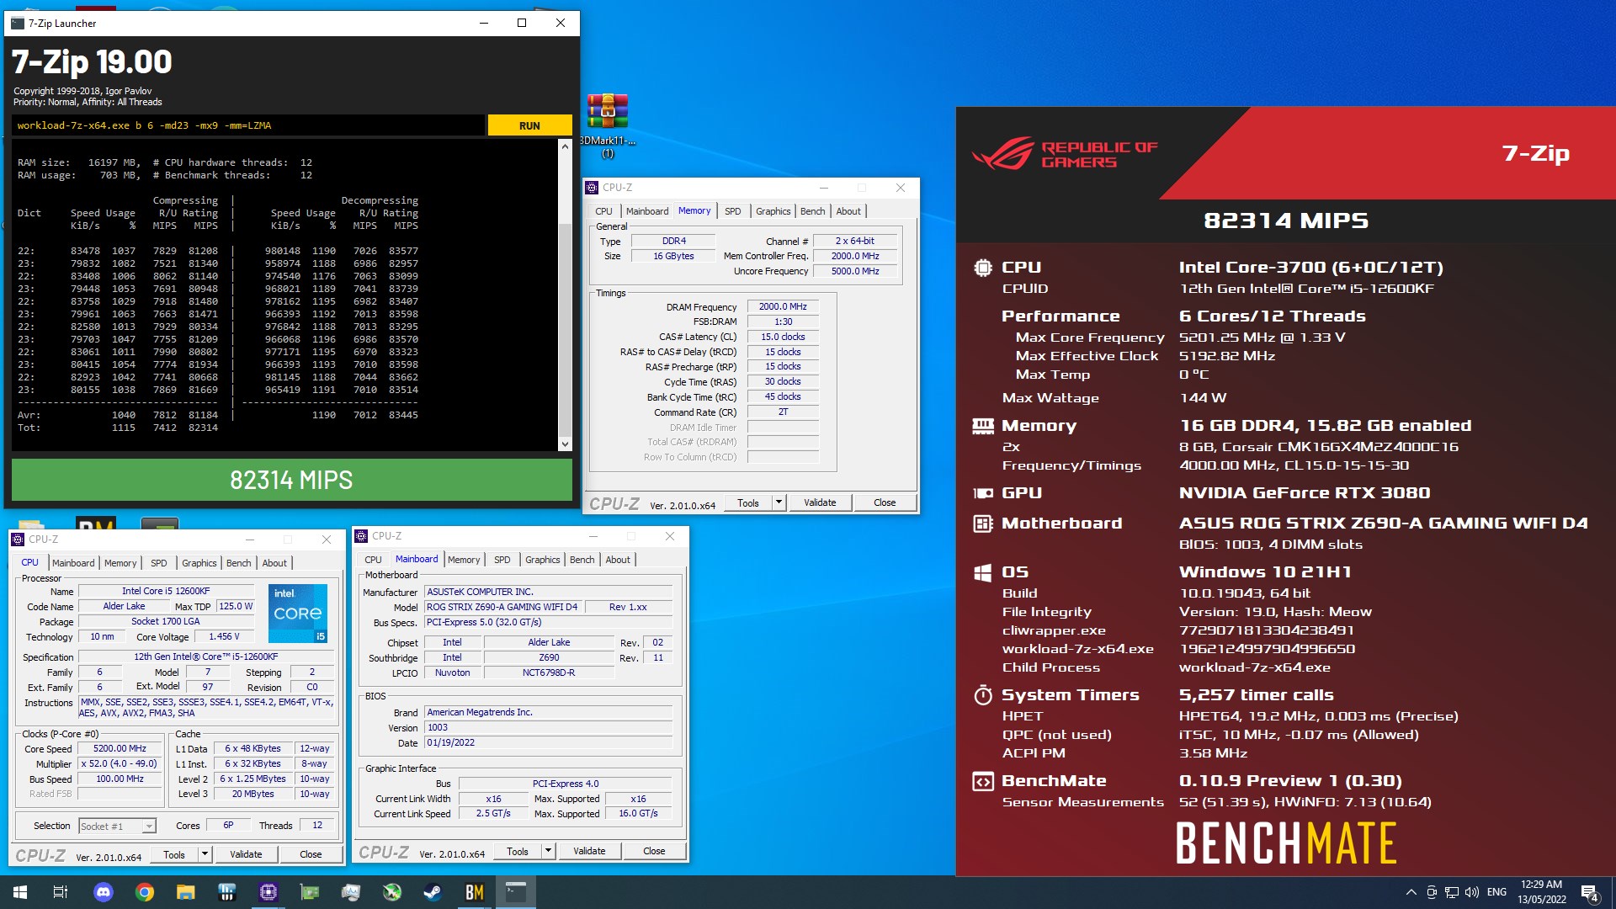Click BenchMate code bracket icon
1616x909 pixels.
[982, 781]
